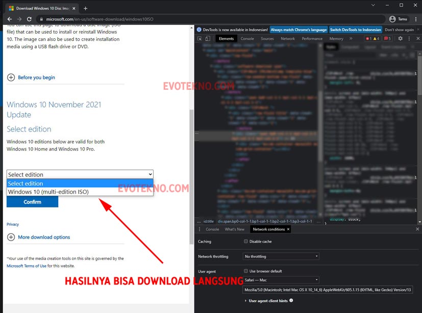Expand User agent client hints section

tap(246, 301)
